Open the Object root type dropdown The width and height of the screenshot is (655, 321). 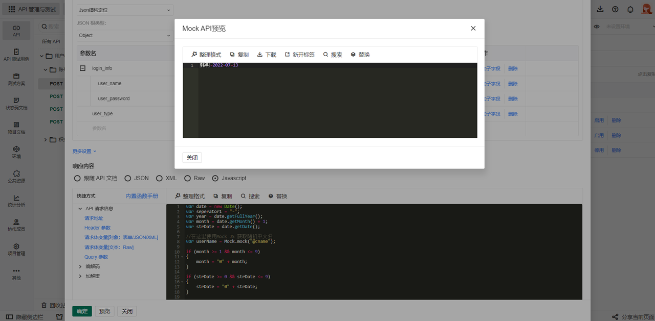coord(125,36)
